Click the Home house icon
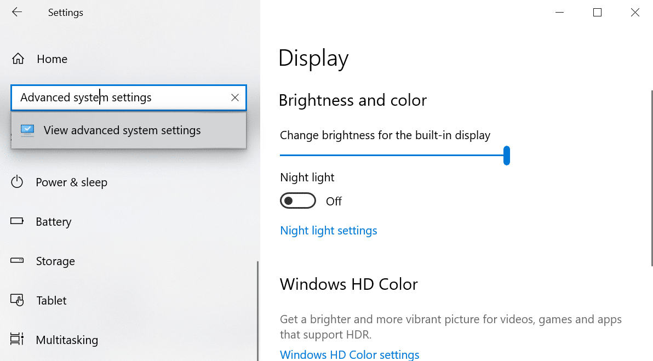The height and width of the screenshot is (361, 653). (18, 59)
